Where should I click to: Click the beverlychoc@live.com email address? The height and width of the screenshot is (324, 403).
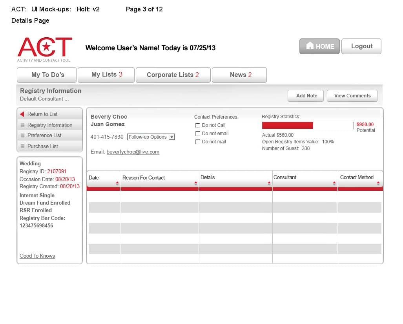click(133, 152)
